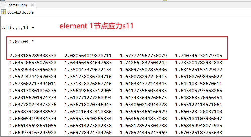
Task: Click value 1.571828826867746
Action: [x=88, y=84]
